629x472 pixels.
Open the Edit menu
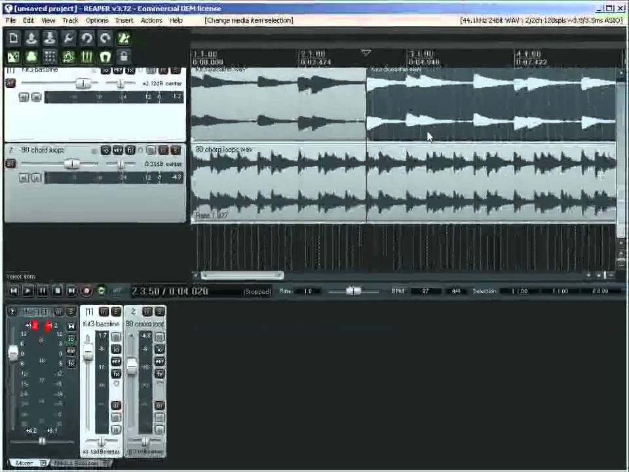tap(28, 20)
